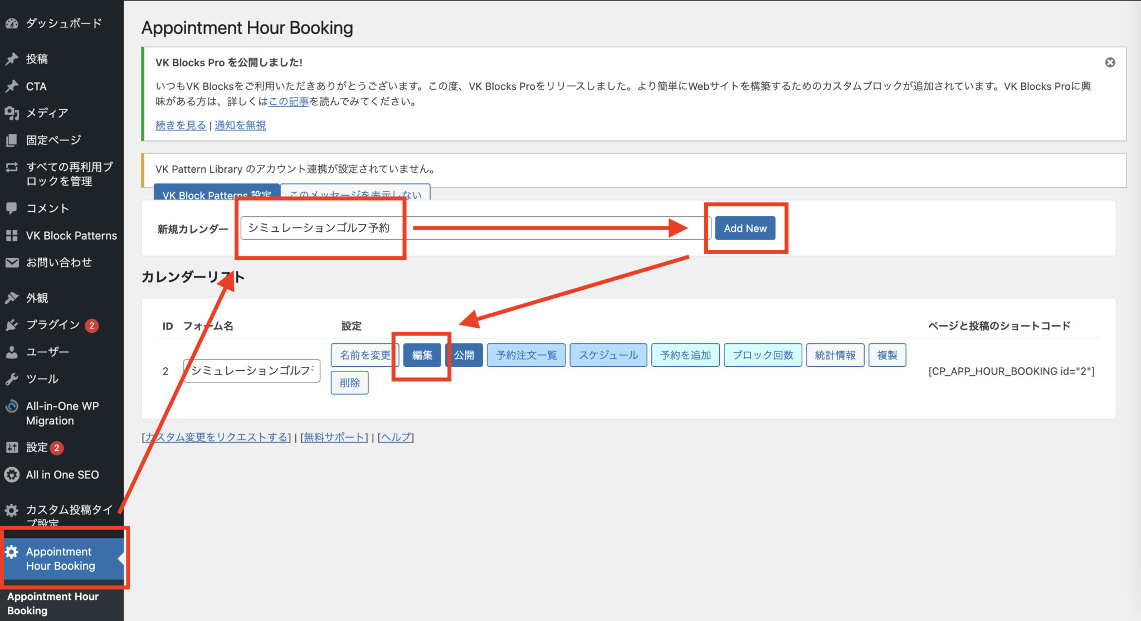Open the お問い合わせ envelope icon
1141x621 pixels.
point(12,262)
